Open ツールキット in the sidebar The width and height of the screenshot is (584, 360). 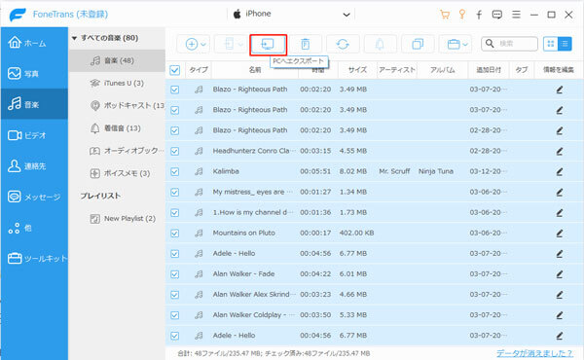pyautogui.click(x=34, y=258)
